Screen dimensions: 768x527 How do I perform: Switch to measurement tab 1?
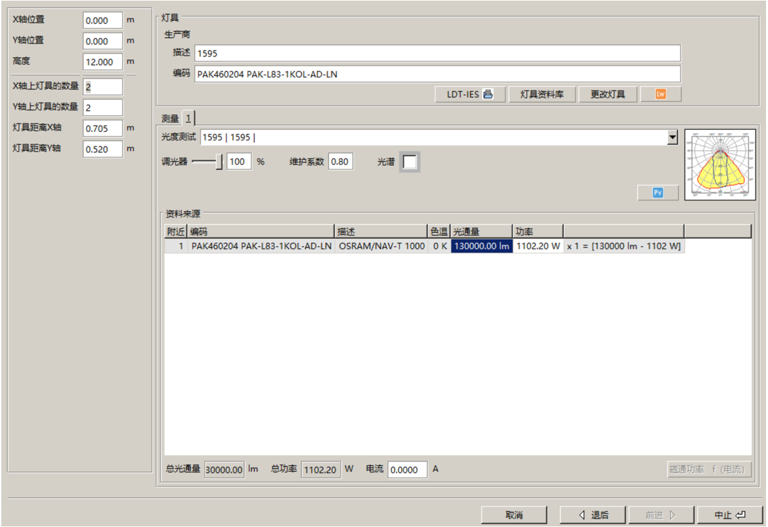tap(188, 118)
